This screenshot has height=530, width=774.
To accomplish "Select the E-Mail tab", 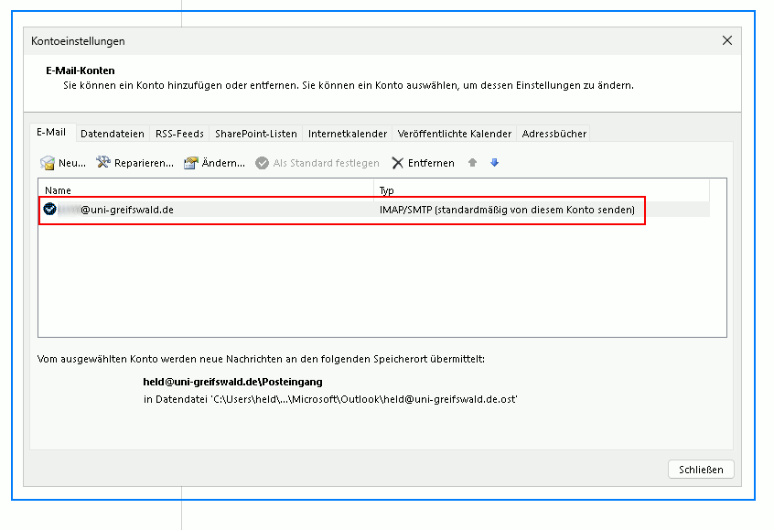I will (x=51, y=133).
